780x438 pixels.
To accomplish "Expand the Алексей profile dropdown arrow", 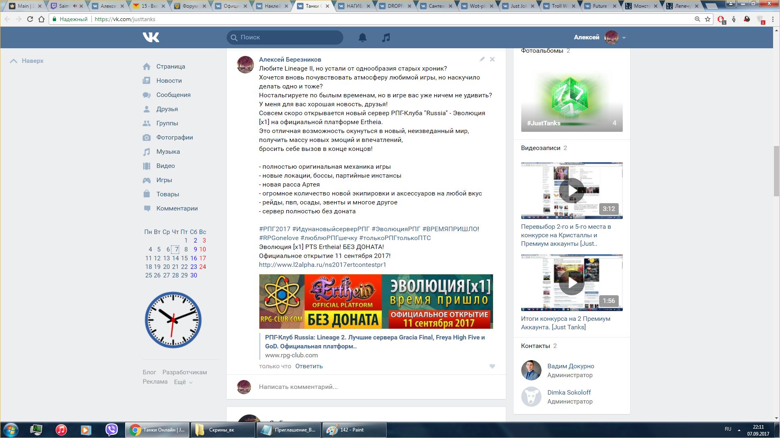I will pyautogui.click(x=624, y=38).
